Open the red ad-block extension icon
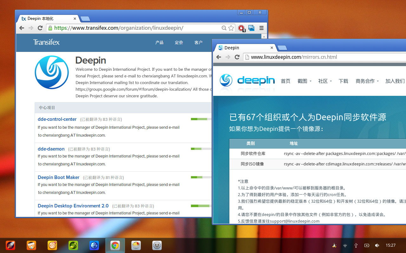Screen dimensions: 406x253 coord(242,28)
